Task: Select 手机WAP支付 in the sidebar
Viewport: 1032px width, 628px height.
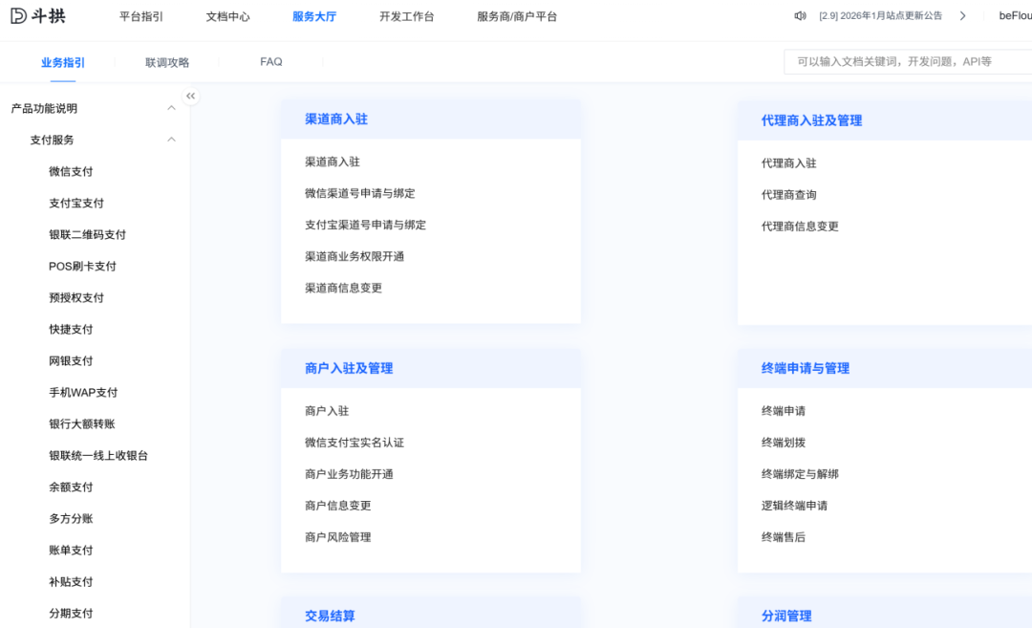Action: coord(83,392)
